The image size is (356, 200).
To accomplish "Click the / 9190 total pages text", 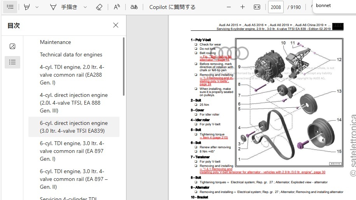I will 294,7.
